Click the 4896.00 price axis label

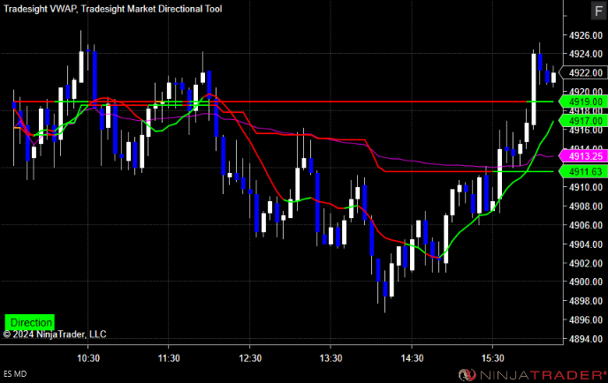pos(586,319)
